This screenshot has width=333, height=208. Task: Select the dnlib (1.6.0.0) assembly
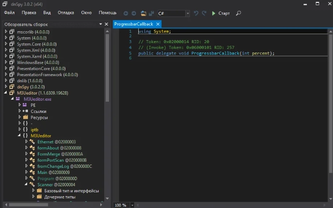(30, 80)
